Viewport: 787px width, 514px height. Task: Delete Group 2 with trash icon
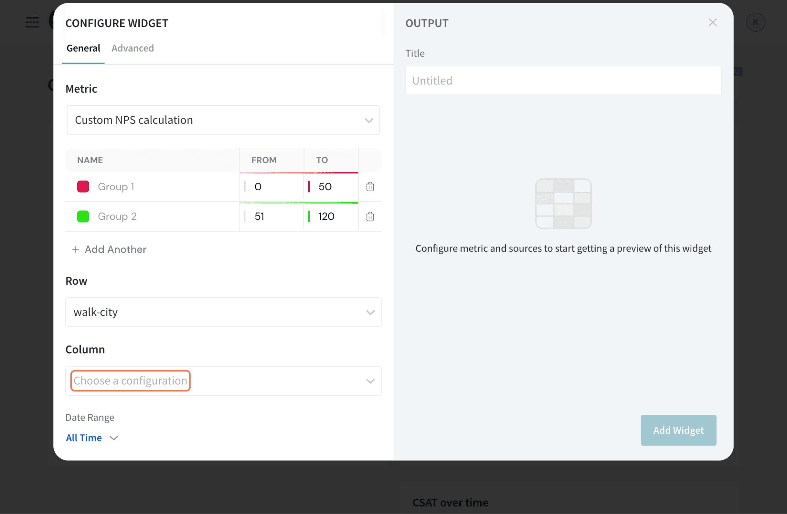click(x=370, y=217)
